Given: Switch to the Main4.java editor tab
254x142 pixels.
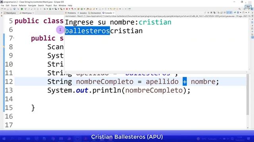Looking at the screenshot, I should [10, 13].
